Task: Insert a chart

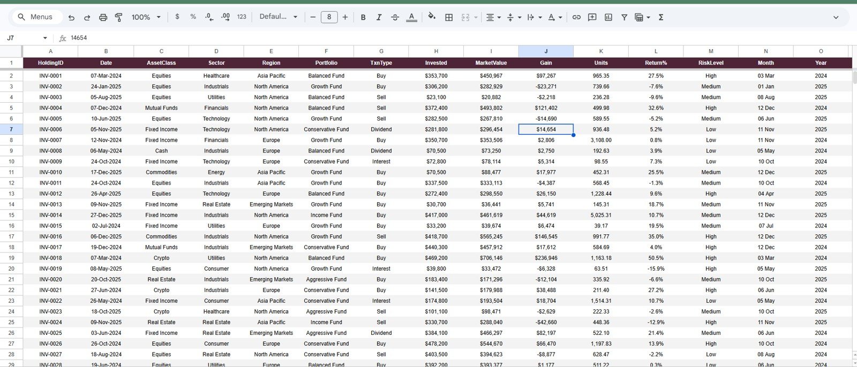Action: (x=608, y=17)
